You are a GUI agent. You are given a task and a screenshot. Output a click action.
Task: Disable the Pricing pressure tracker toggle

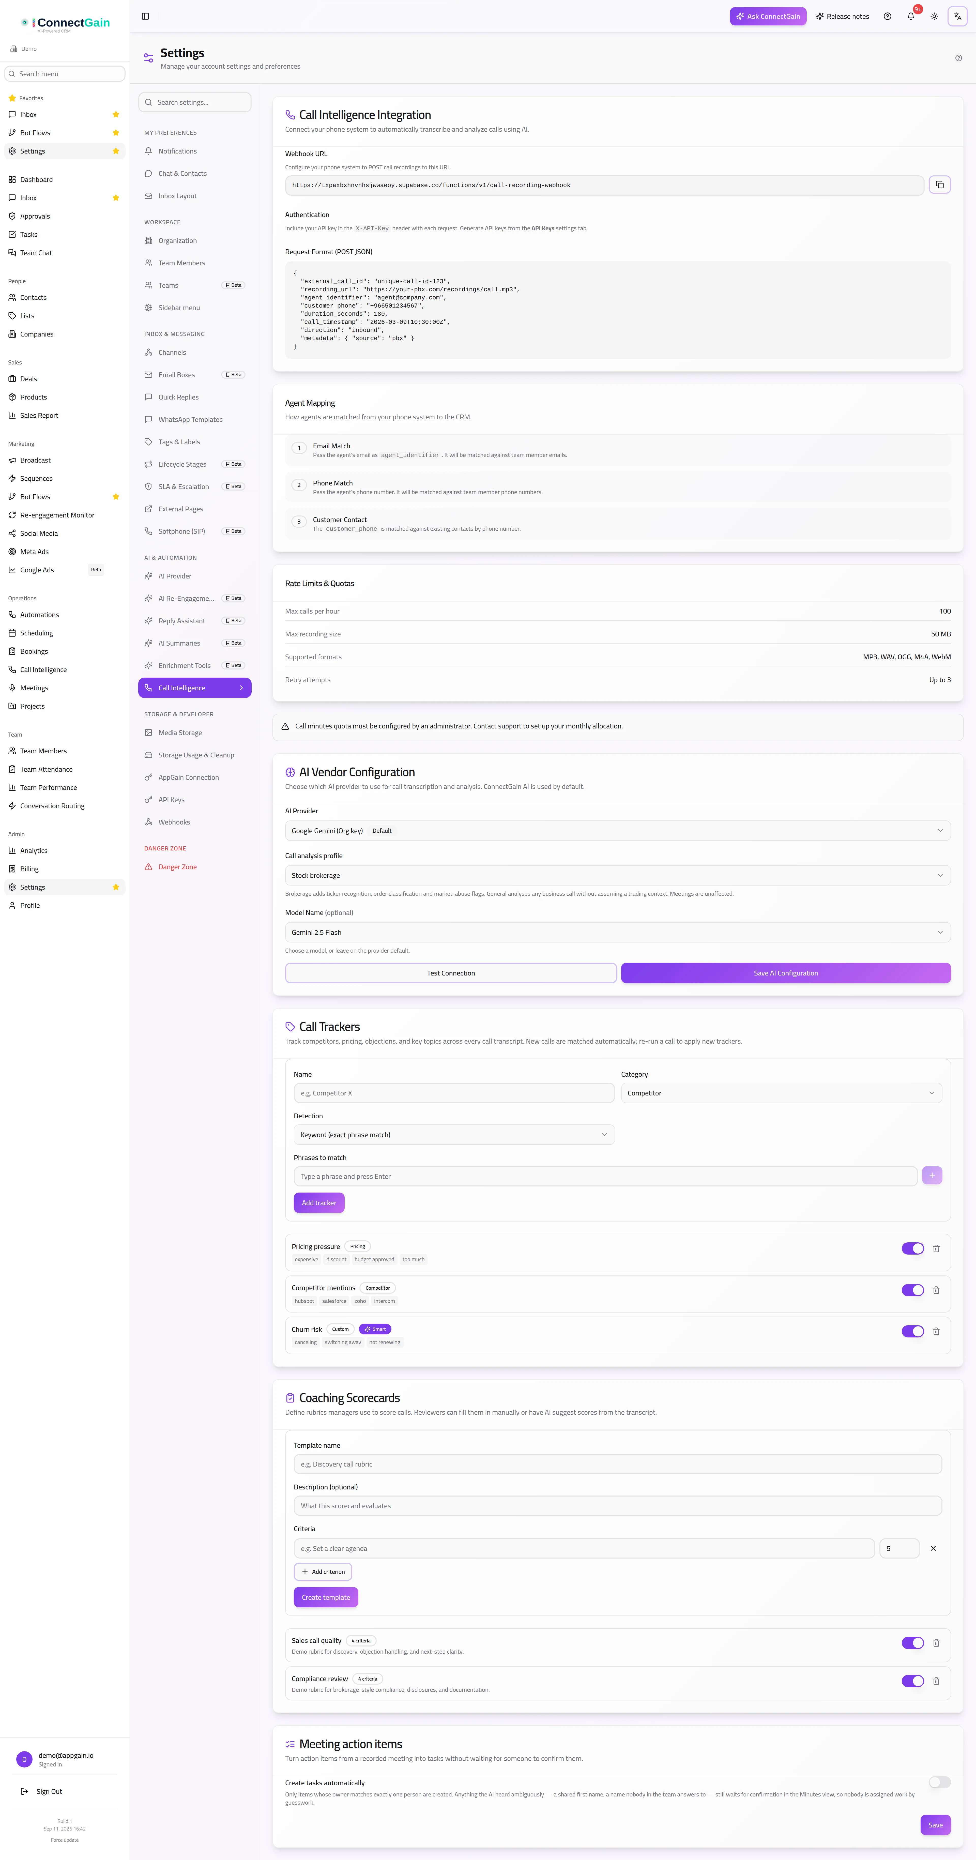[912, 1248]
